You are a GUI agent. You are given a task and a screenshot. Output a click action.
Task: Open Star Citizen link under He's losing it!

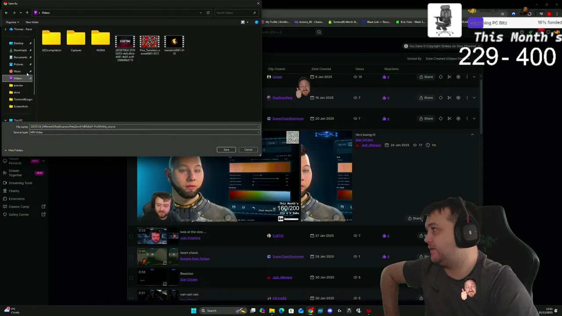[364, 140]
